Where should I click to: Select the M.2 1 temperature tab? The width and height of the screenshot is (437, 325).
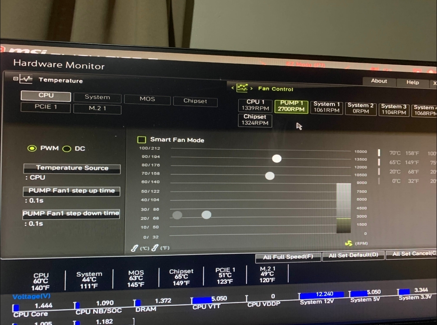pos(97,108)
